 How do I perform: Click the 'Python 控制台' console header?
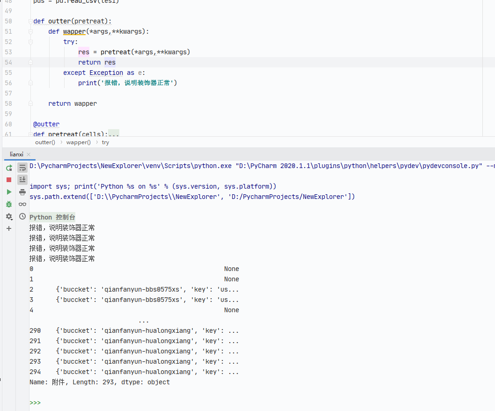(x=52, y=217)
